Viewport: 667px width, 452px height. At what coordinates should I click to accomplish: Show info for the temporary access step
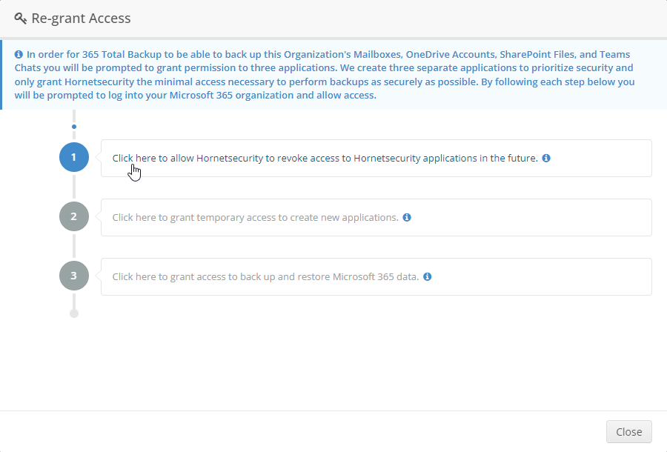click(407, 218)
